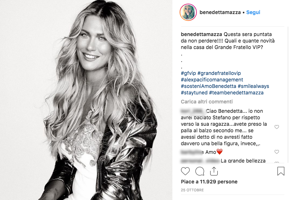This screenshot has height=200, width=289.
Task: Open the #gfvip hashtag
Action: (188, 73)
